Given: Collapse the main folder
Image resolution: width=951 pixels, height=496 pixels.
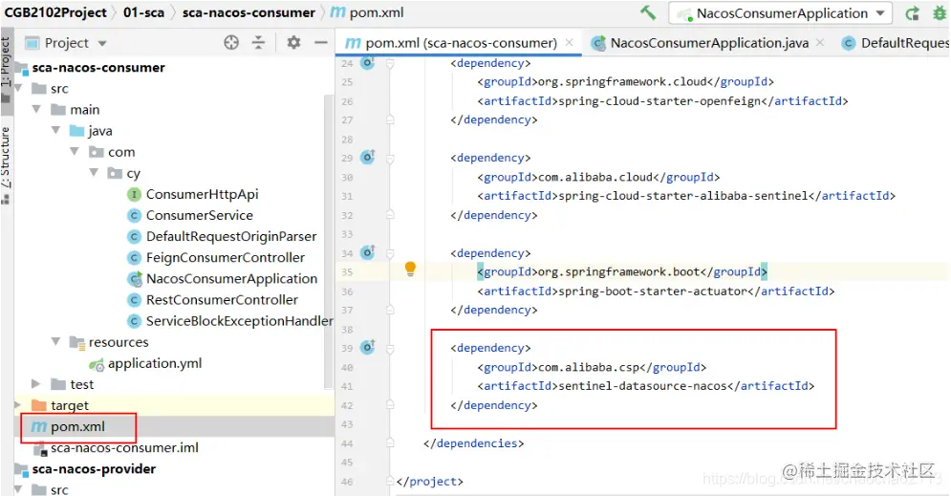Looking at the screenshot, I should (x=36, y=110).
